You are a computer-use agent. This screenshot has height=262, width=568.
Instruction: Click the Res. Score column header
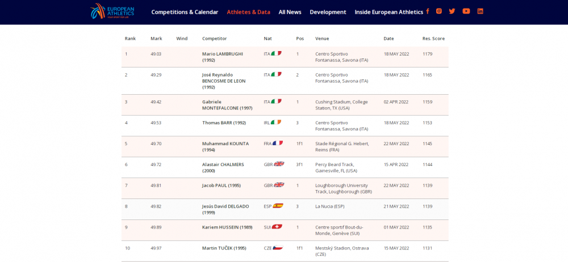tap(433, 39)
